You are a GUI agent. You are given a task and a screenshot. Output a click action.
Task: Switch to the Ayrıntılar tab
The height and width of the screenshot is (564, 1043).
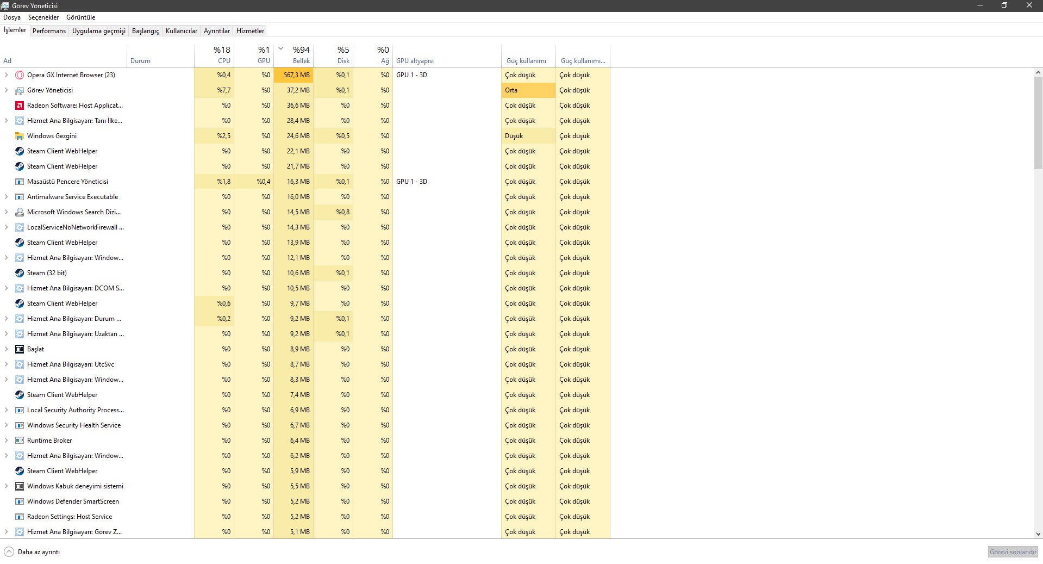(217, 31)
